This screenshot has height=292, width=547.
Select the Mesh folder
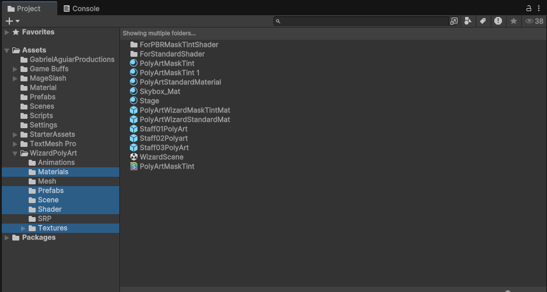(x=47, y=181)
